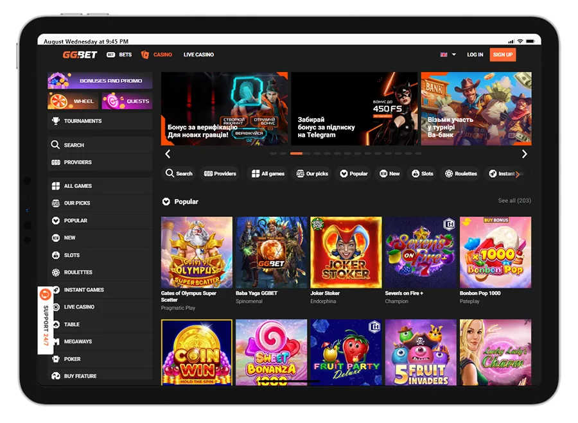
Task: Click the sidebar Providers icon
Action: click(56, 162)
